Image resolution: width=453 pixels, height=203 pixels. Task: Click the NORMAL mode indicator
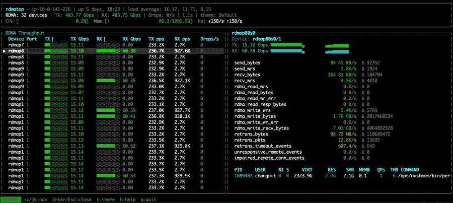click(x=11, y=199)
